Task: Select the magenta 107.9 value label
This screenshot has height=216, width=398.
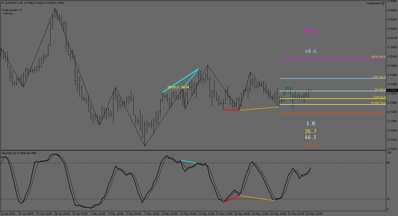Action: point(311,31)
